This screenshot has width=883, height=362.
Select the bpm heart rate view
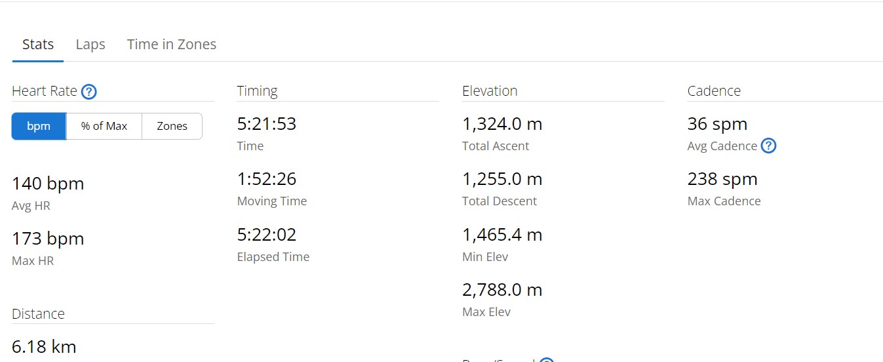point(39,127)
